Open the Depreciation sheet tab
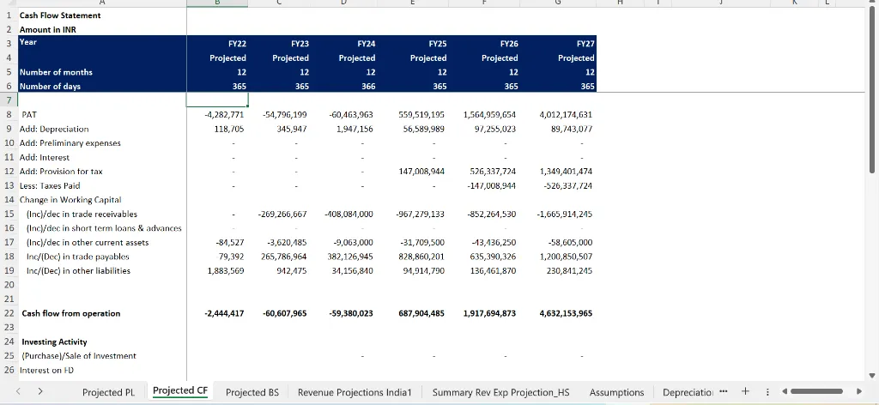879x405 pixels. click(x=688, y=392)
